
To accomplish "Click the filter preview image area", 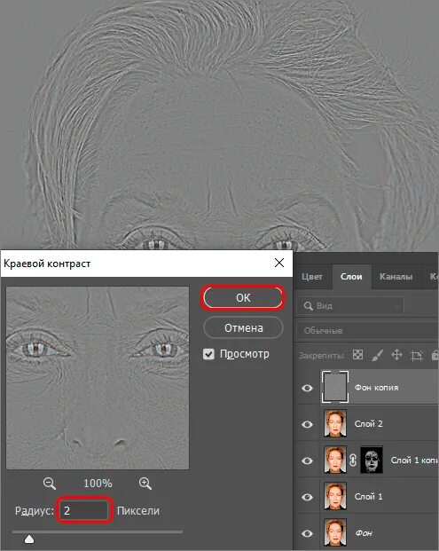I will tap(98, 378).
